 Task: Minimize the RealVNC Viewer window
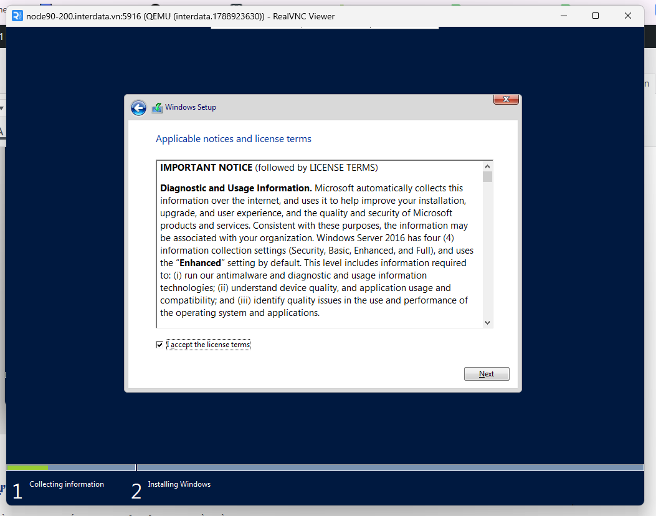point(564,16)
